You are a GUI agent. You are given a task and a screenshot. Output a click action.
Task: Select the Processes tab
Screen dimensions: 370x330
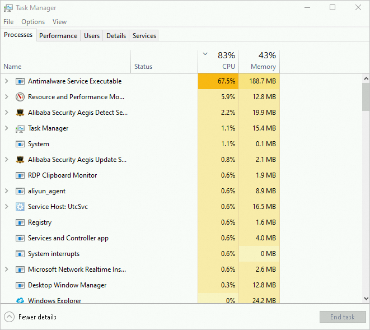click(18, 35)
